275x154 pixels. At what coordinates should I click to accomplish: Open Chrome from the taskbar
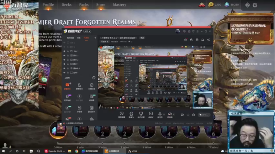76,151
